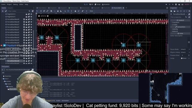The width and height of the screenshot is (192, 108).
Task: Toggle visibility of ForcedDashBox29 node
Action: point(31,27)
